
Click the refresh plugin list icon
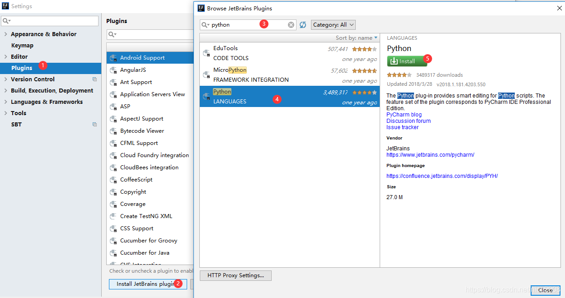(x=303, y=25)
